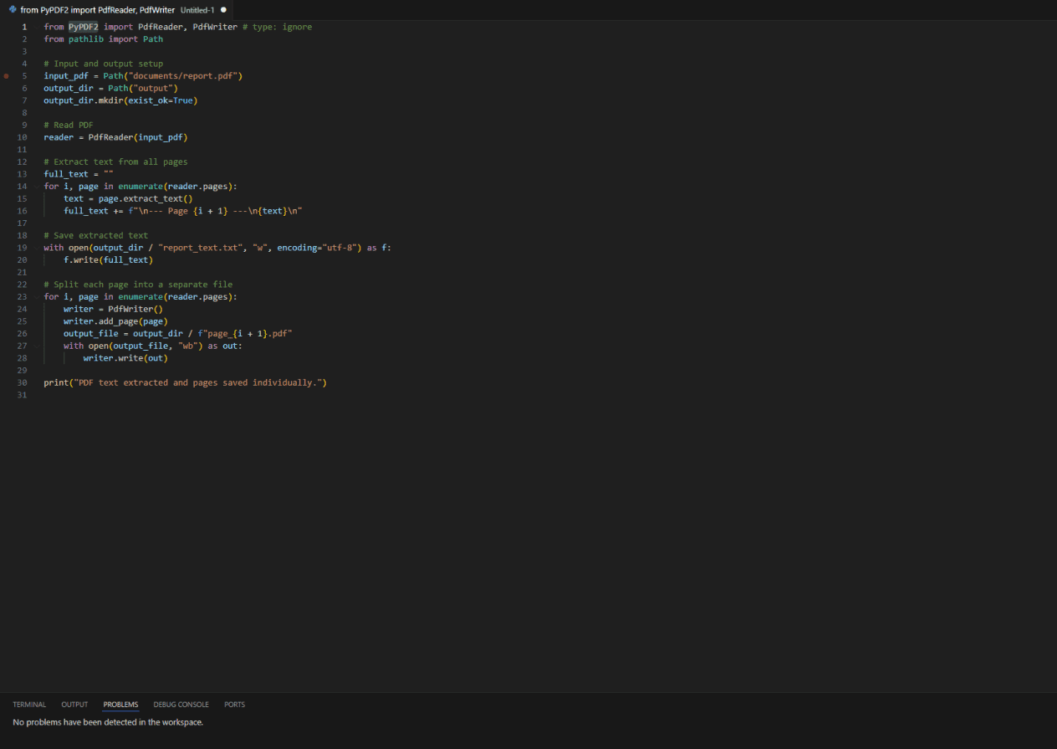The width and height of the screenshot is (1057, 749).
Task: Click 'PdfReader(input_pdf)' on line 10
Action: point(138,137)
